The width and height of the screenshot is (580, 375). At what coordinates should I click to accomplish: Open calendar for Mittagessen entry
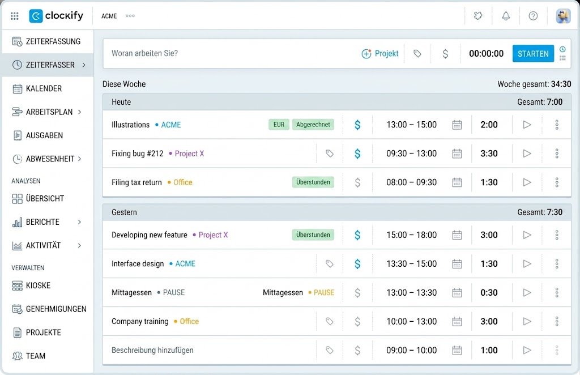(x=457, y=292)
